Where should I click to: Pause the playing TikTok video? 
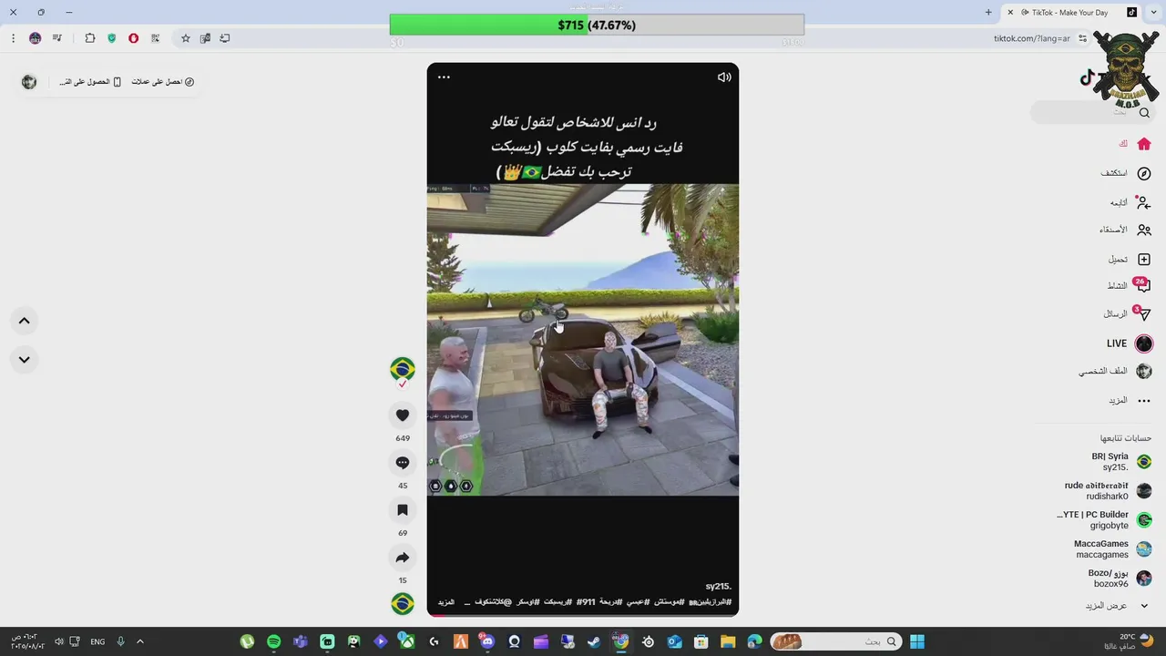click(x=583, y=340)
